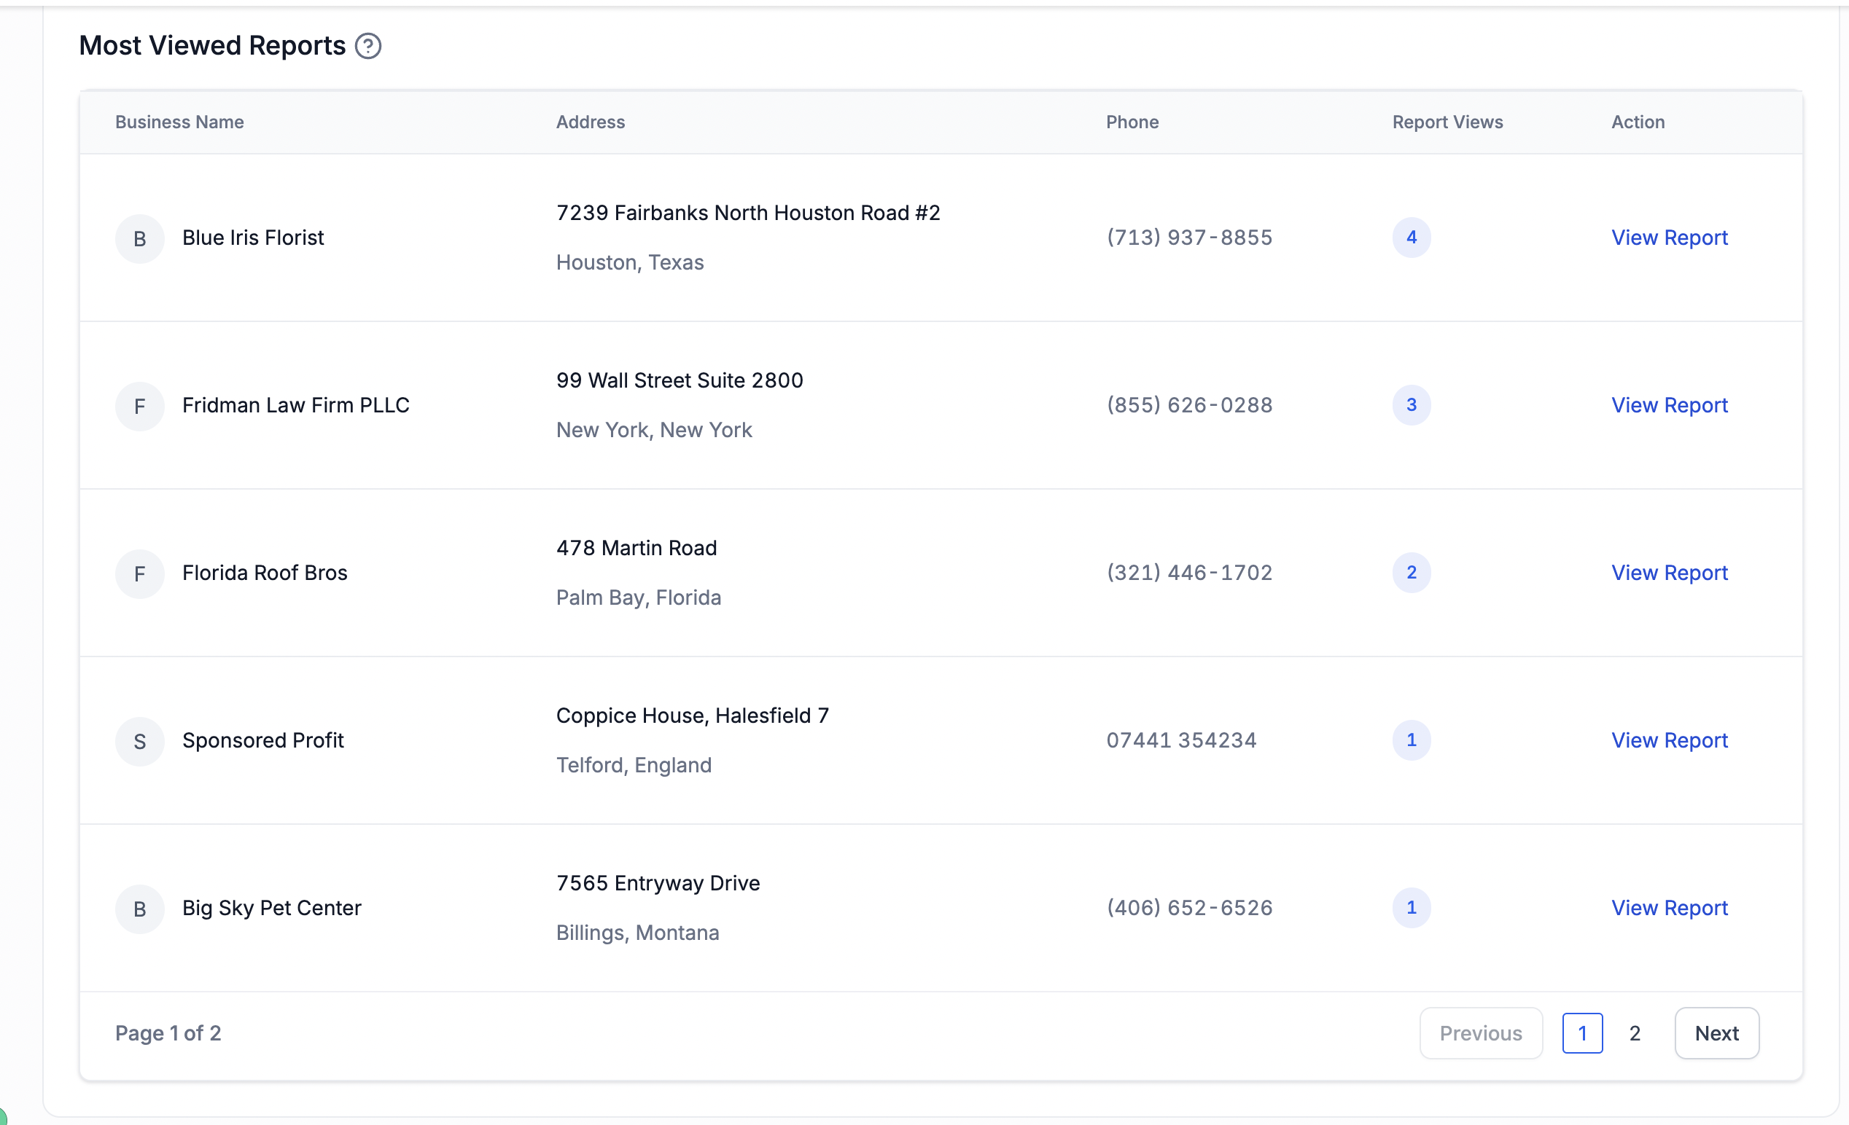Click the report views badge showing 3
Image resolution: width=1849 pixels, height=1125 pixels.
pyautogui.click(x=1411, y=405)
